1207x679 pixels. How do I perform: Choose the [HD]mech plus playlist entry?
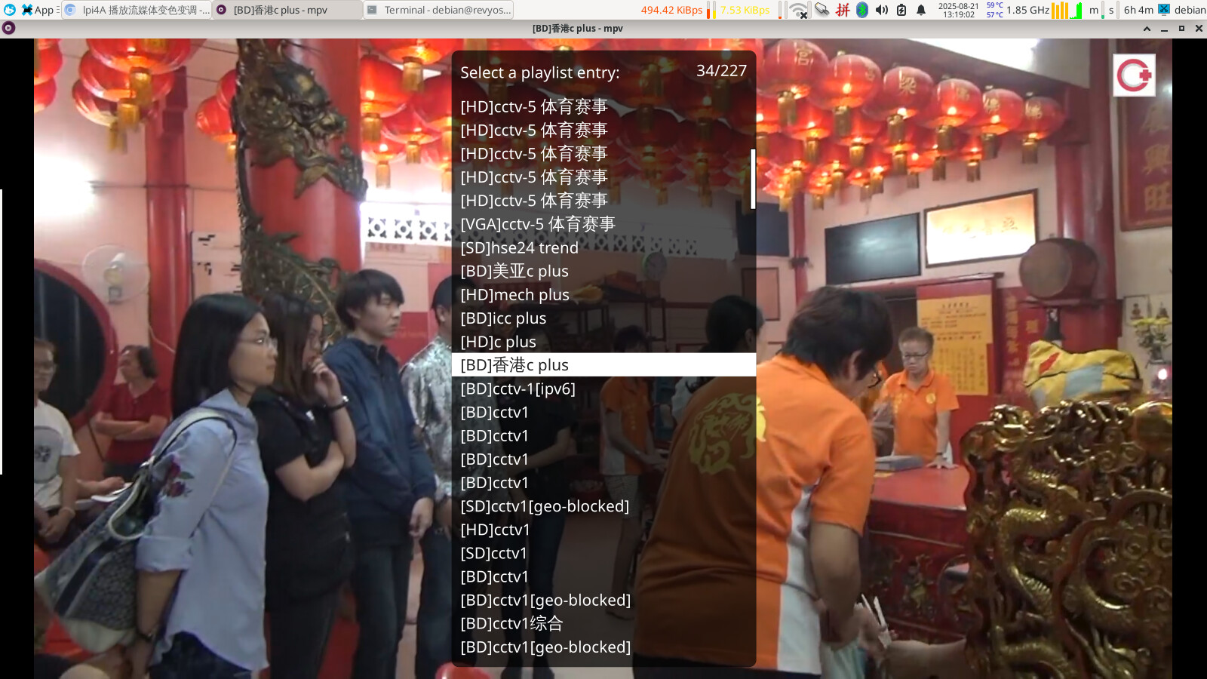coord(514,294)
